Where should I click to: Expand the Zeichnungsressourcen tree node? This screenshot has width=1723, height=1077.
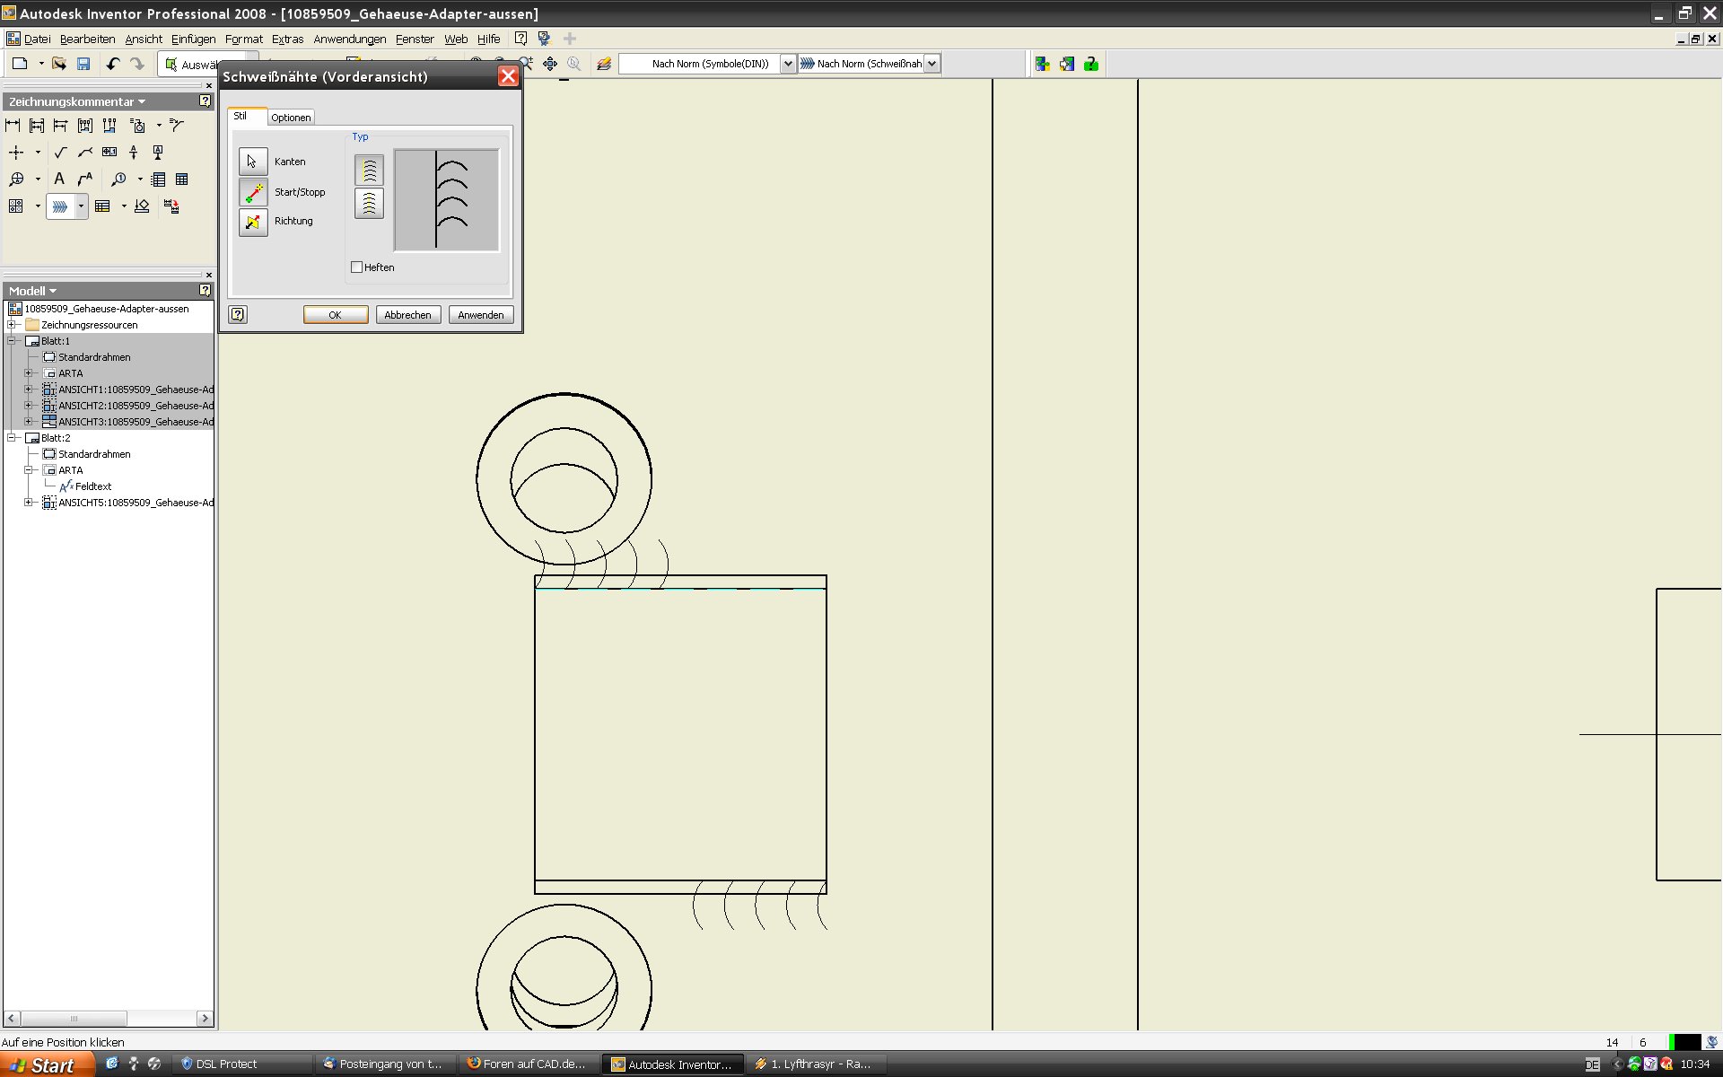click(13, 325)
